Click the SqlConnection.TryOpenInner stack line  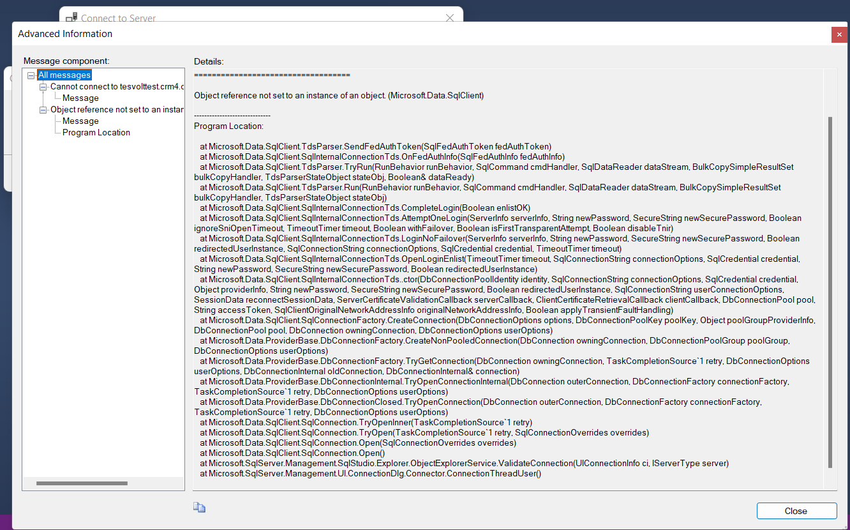pyautogui.click(x=366, y=423)
